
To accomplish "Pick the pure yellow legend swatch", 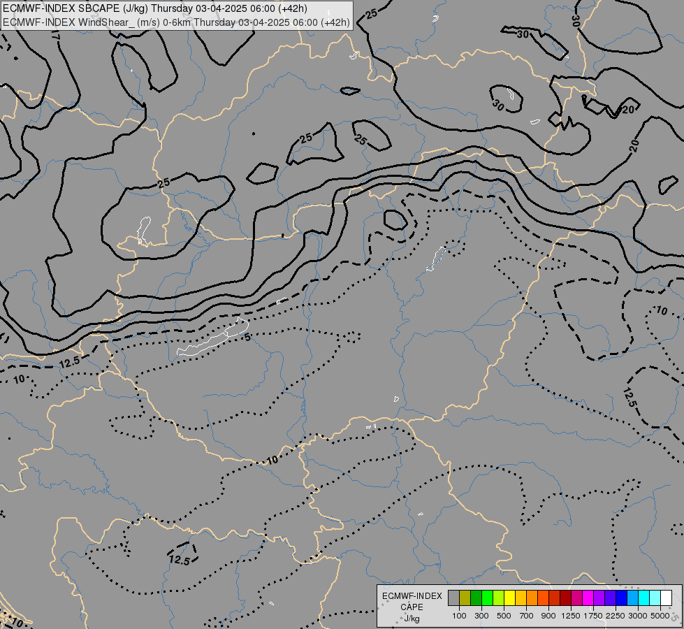I will point(509,598).
